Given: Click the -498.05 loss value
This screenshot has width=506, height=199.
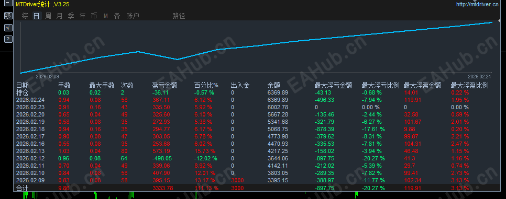Looking at the screenshot, I should pos(162,158).
